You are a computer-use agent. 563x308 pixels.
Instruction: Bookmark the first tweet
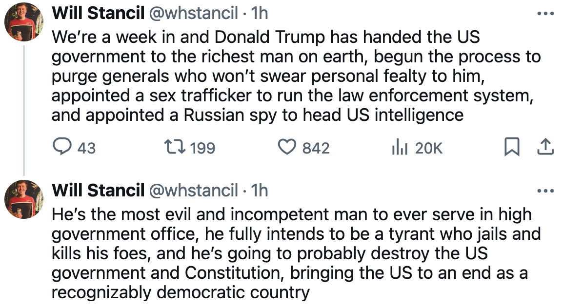[511, 147]
